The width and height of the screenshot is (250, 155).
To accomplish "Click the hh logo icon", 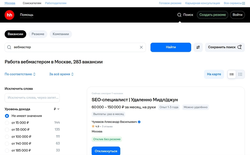I will (9, 15).
